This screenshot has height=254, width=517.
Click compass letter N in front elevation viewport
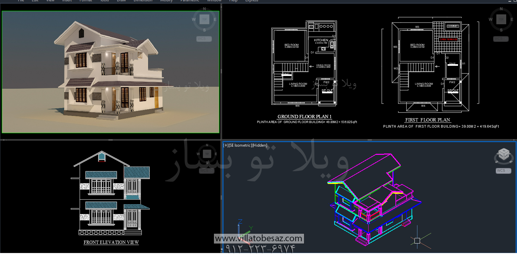tap(207, 145)
